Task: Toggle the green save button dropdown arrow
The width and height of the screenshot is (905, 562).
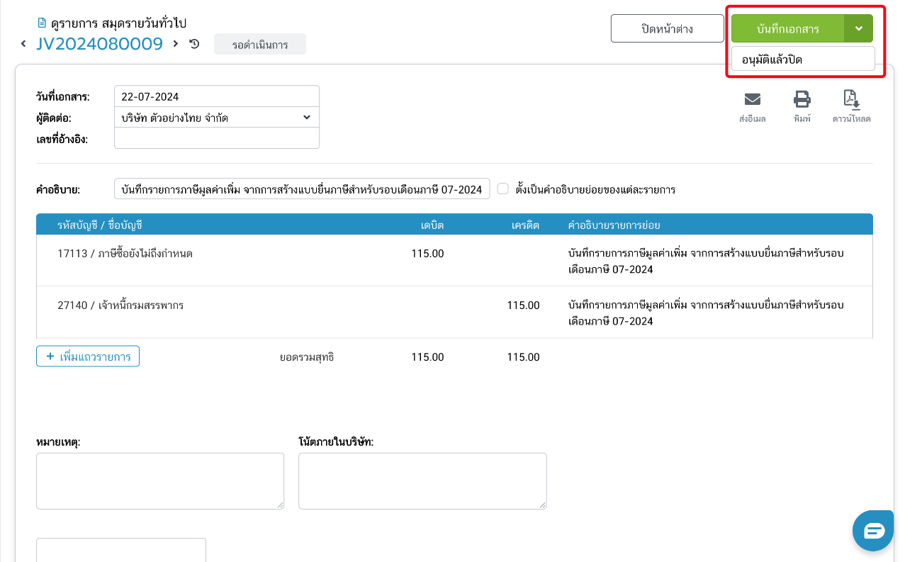Action: coord(858,29)
